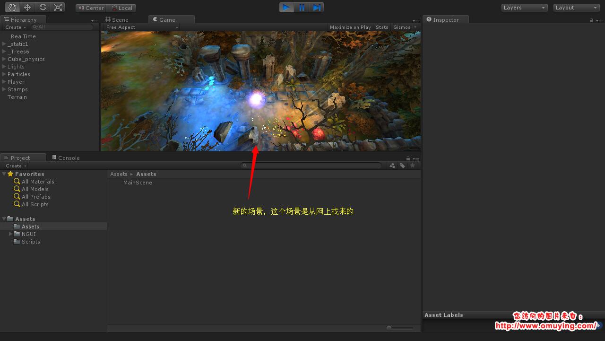Expand the Stamps object
Screen dimensions: 605x341
coord(4,89)
